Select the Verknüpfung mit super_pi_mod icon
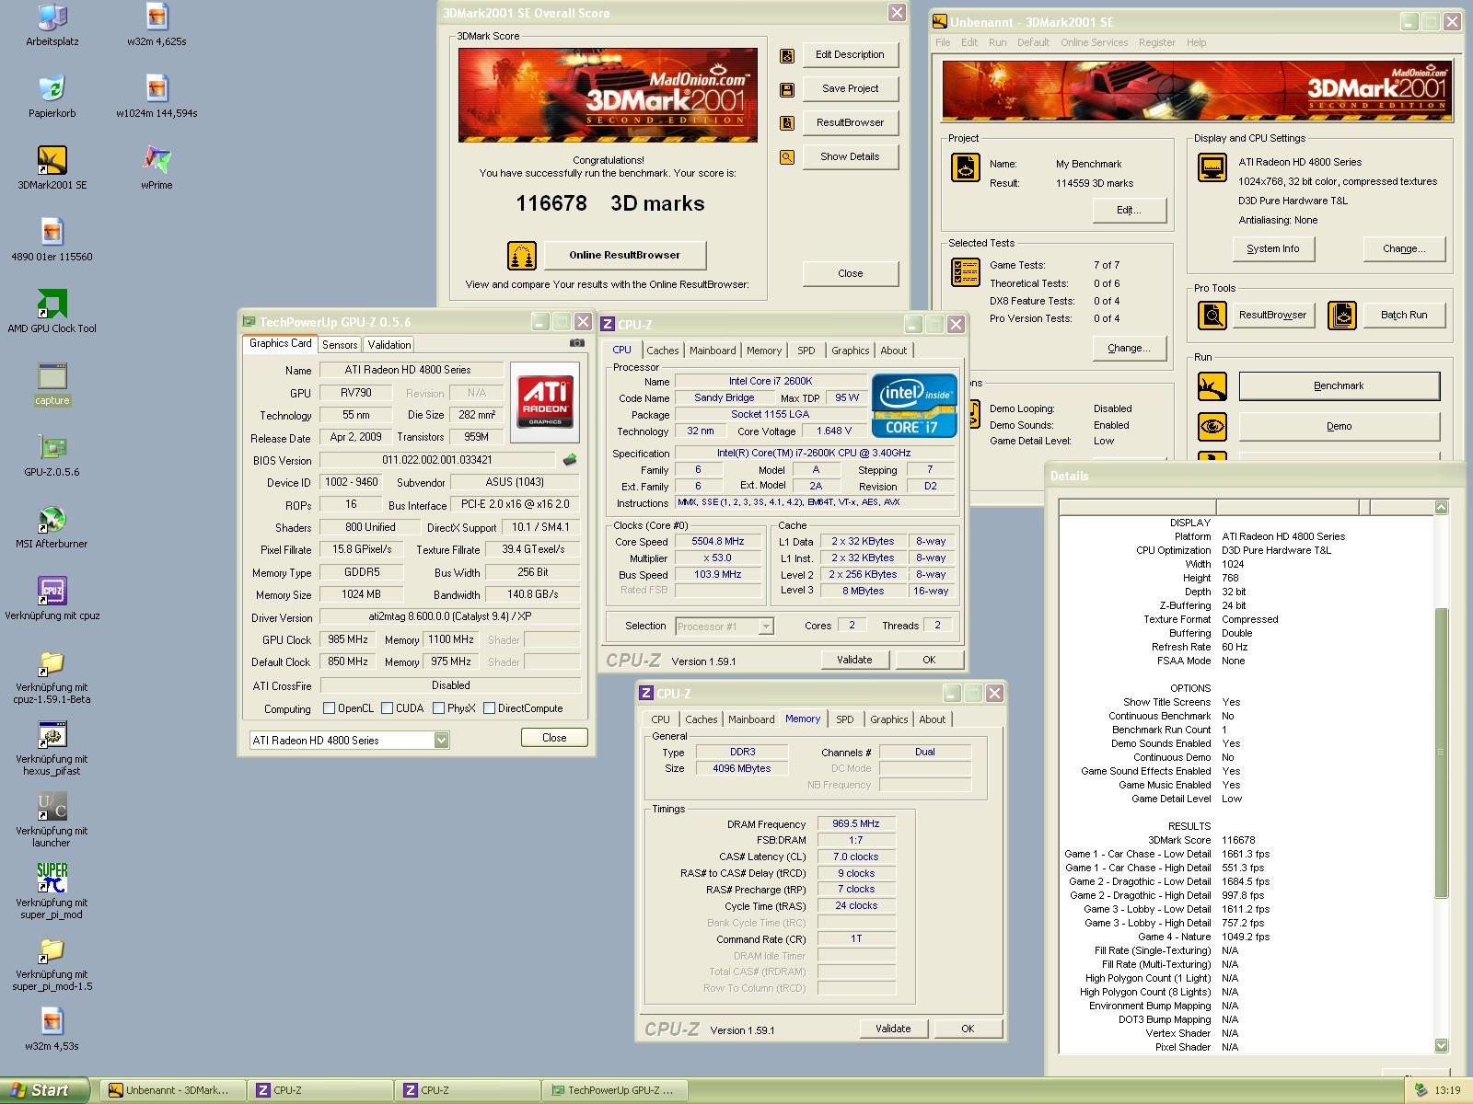Screen dimensions: 1473x1104 point(52,892)
